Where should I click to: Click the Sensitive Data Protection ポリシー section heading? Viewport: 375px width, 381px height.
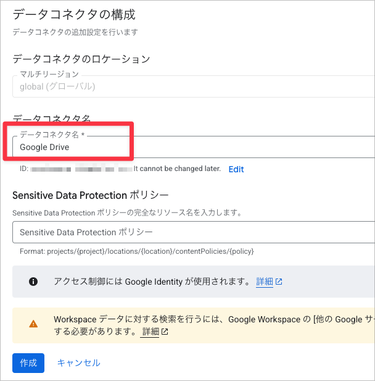tap(91, 195)
